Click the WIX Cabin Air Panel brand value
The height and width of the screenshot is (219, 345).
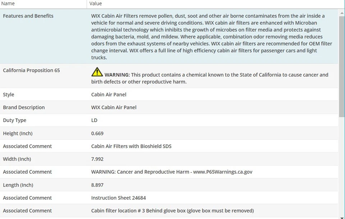114,108
